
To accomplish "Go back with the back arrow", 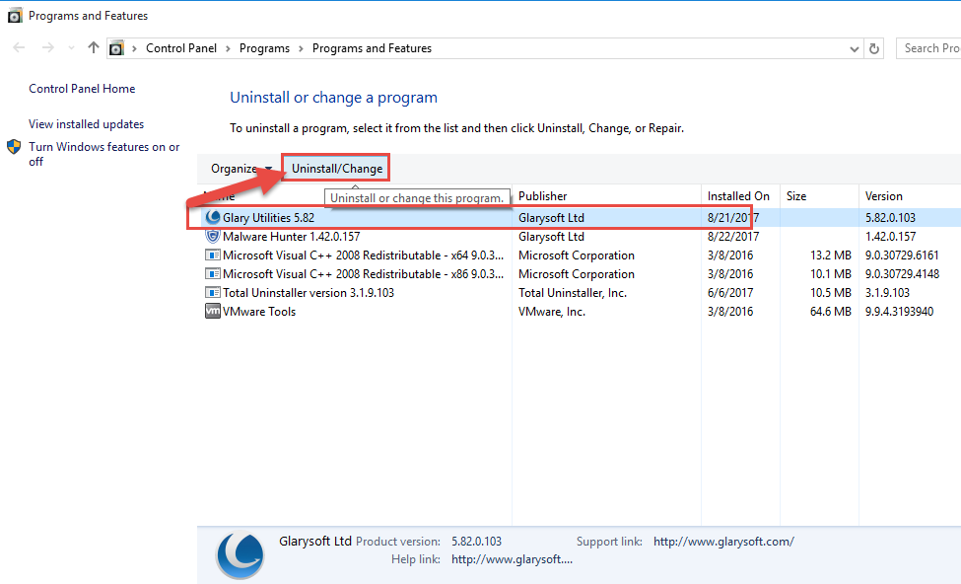I will (19, 48).
